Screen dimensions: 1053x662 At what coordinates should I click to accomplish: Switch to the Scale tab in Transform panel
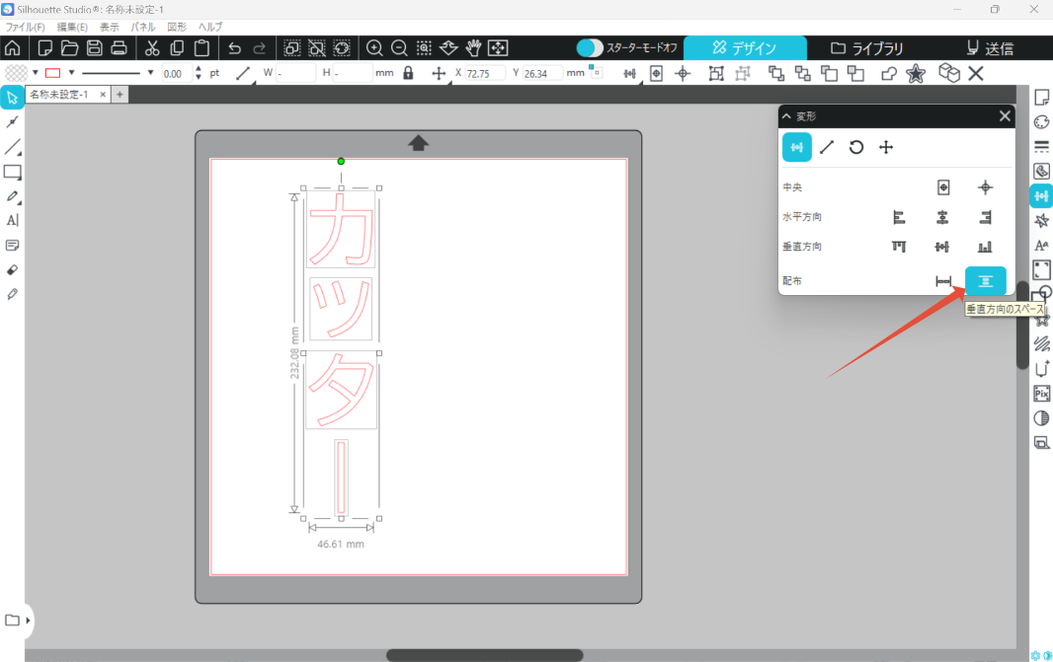[x=827, y=148]
